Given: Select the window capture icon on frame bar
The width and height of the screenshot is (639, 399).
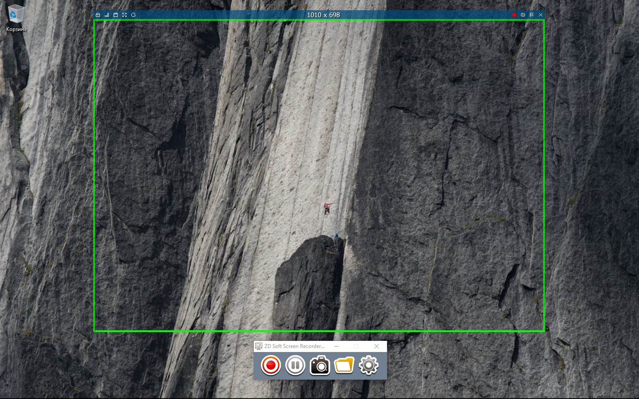Looking at the screenshot, I should pyautogui.click(x=116, y=15).
